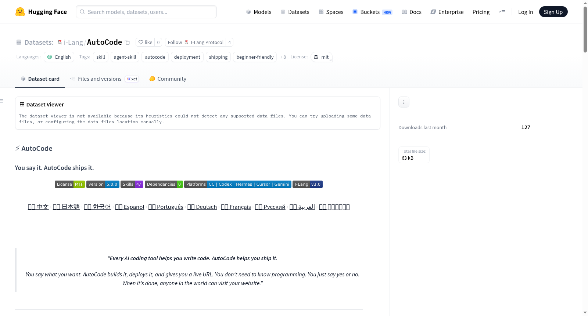Open the Deutsch translation link
This screenshot has height=316, width=588.
click(202, 207)
